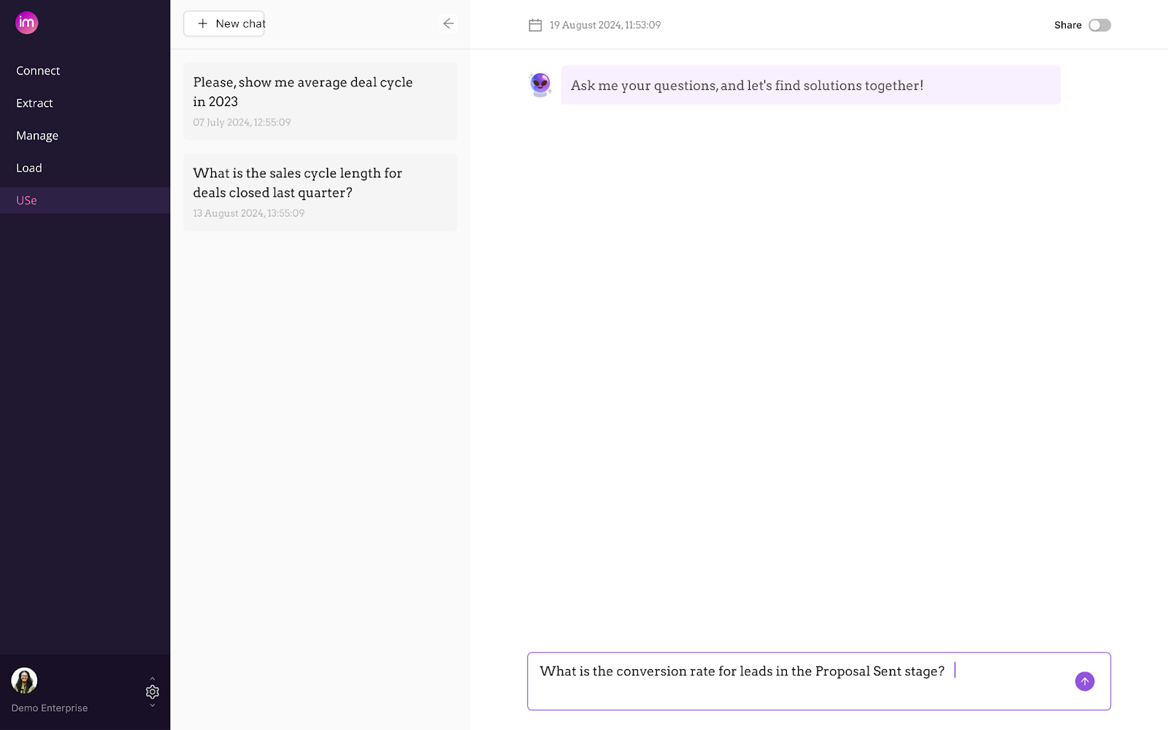Open the Extract menu item
Viewport: 1168px width, 730px height.
[34, 103]
